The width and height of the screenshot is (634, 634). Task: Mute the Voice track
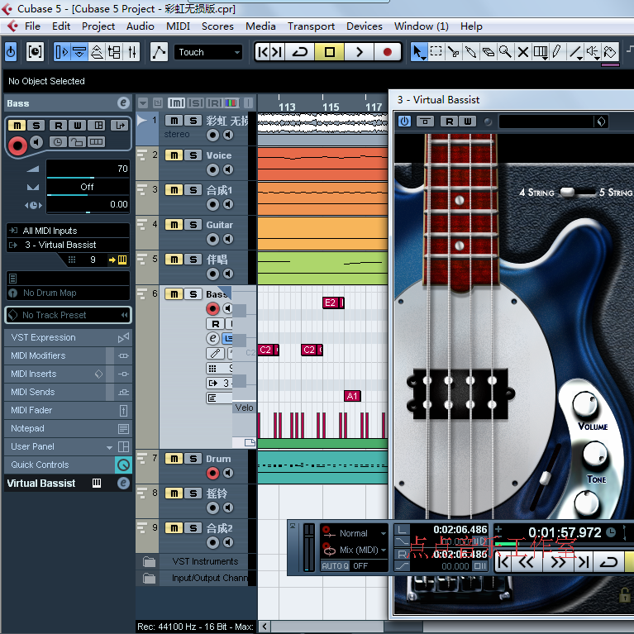(174, 155)
